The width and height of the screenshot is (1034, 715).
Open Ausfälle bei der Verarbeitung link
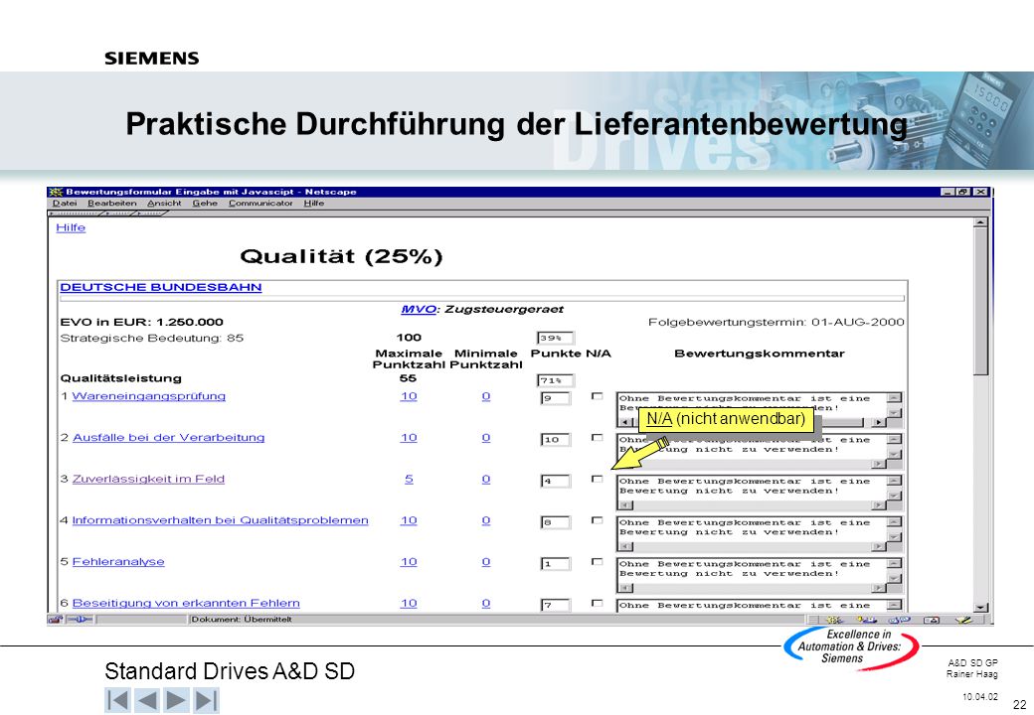pyautogui.click(x=169, y=438)
